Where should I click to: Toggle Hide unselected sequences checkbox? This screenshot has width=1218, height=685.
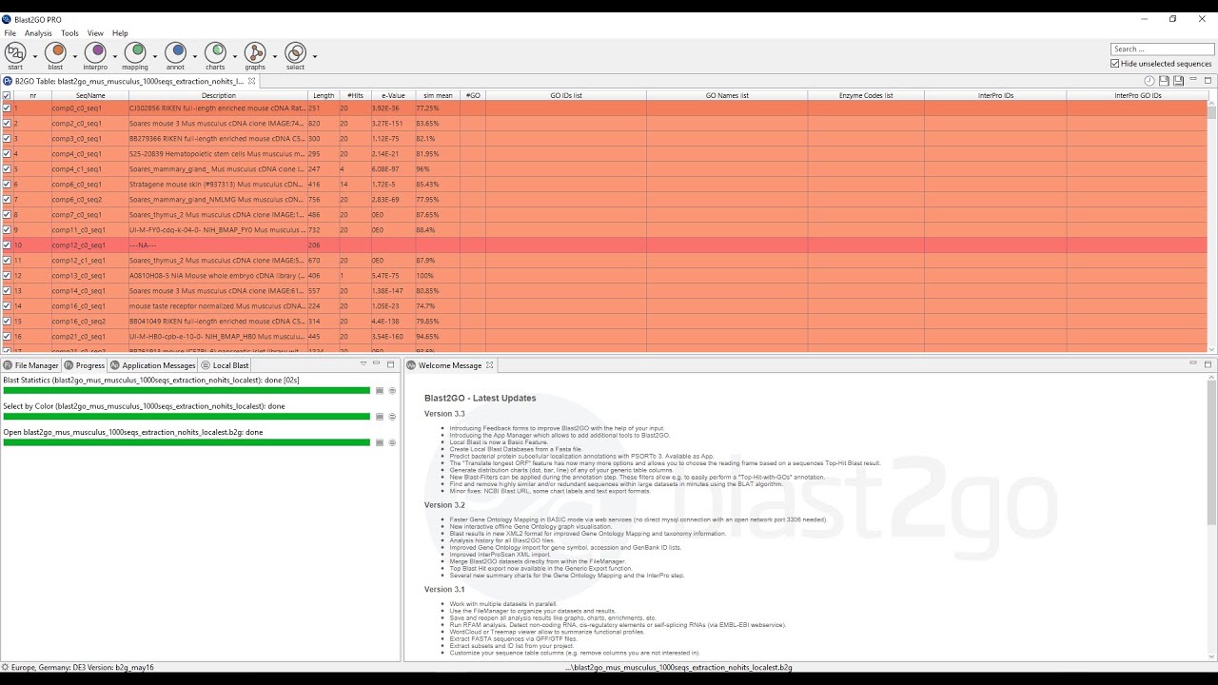[1115, 64]
